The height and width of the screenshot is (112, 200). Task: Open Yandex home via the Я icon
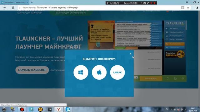tap(13, 7)
